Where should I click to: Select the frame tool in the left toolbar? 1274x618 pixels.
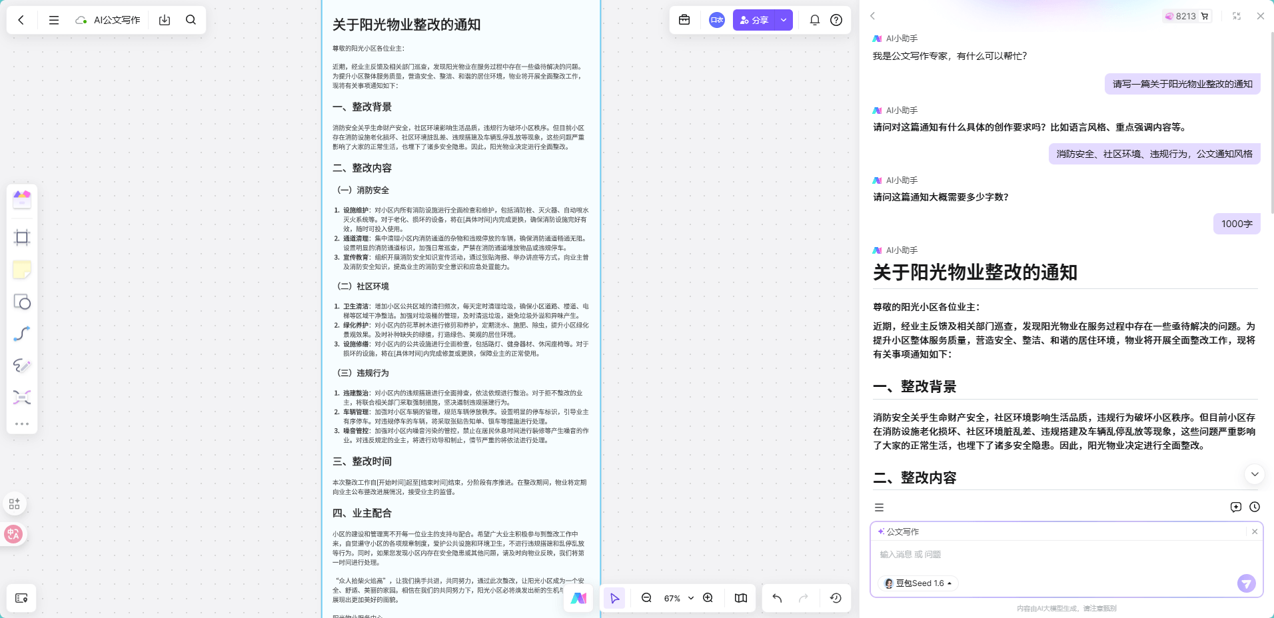click(22, 238)
